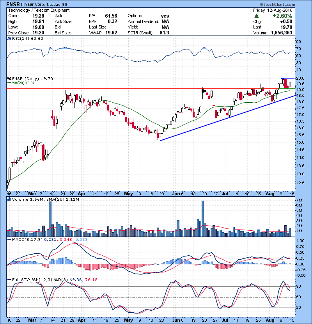This screenshot has height=324, width=312.
Task: Click the +2.60% percent change
Action: coord(282,16)
